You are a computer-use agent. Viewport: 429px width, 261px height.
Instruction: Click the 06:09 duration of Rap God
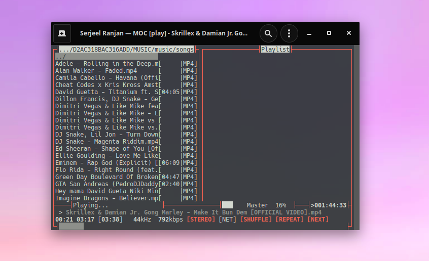click(171, 163)
